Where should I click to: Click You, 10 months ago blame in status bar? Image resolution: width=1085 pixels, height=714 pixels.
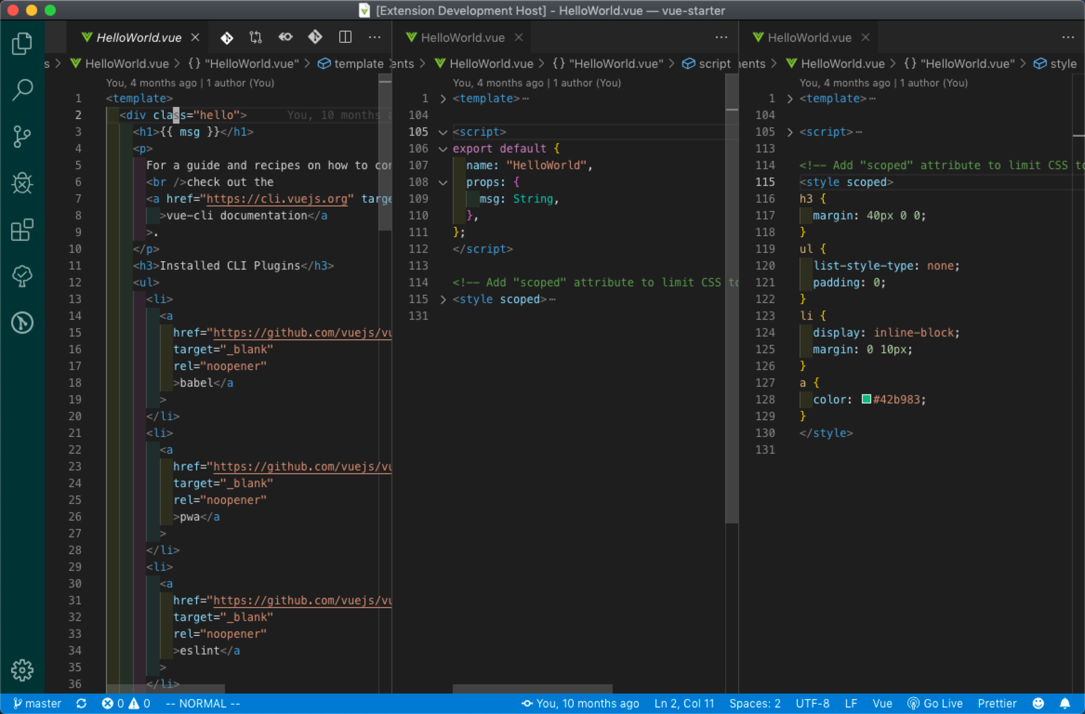(580, 704)
